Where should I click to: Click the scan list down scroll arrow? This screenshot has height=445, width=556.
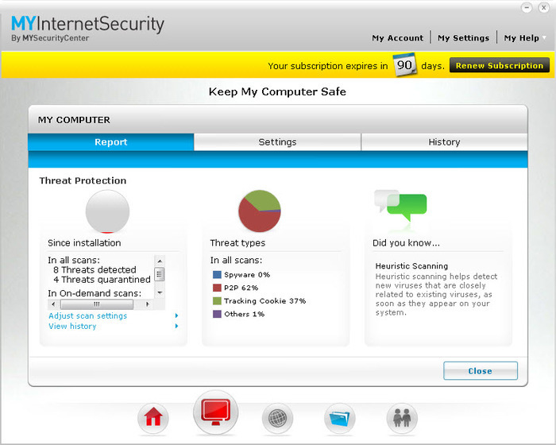[160, 292]
